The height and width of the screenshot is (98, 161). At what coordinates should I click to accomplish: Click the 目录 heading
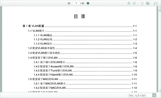[x=80, y=16]
